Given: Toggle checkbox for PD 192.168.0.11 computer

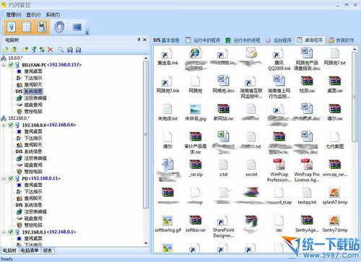Looking at the screenshot, I should click(x=11, y=178).
